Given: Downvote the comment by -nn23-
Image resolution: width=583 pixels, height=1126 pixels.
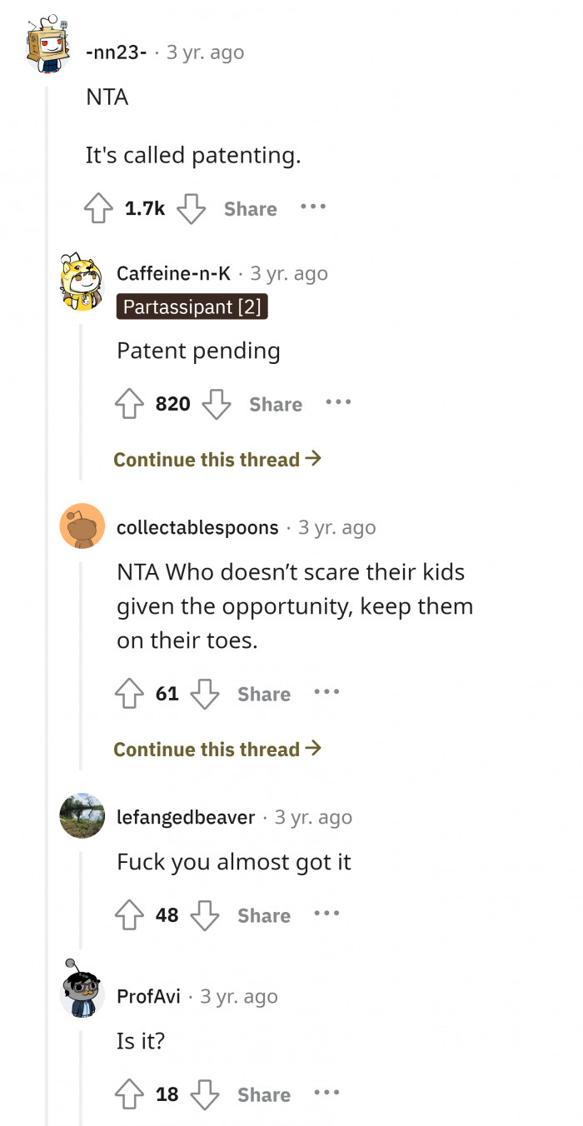Looking at the screenshot, I should (x=192, y=210).
